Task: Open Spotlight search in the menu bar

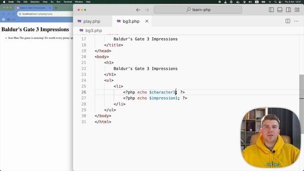Action: coord(275,2)
